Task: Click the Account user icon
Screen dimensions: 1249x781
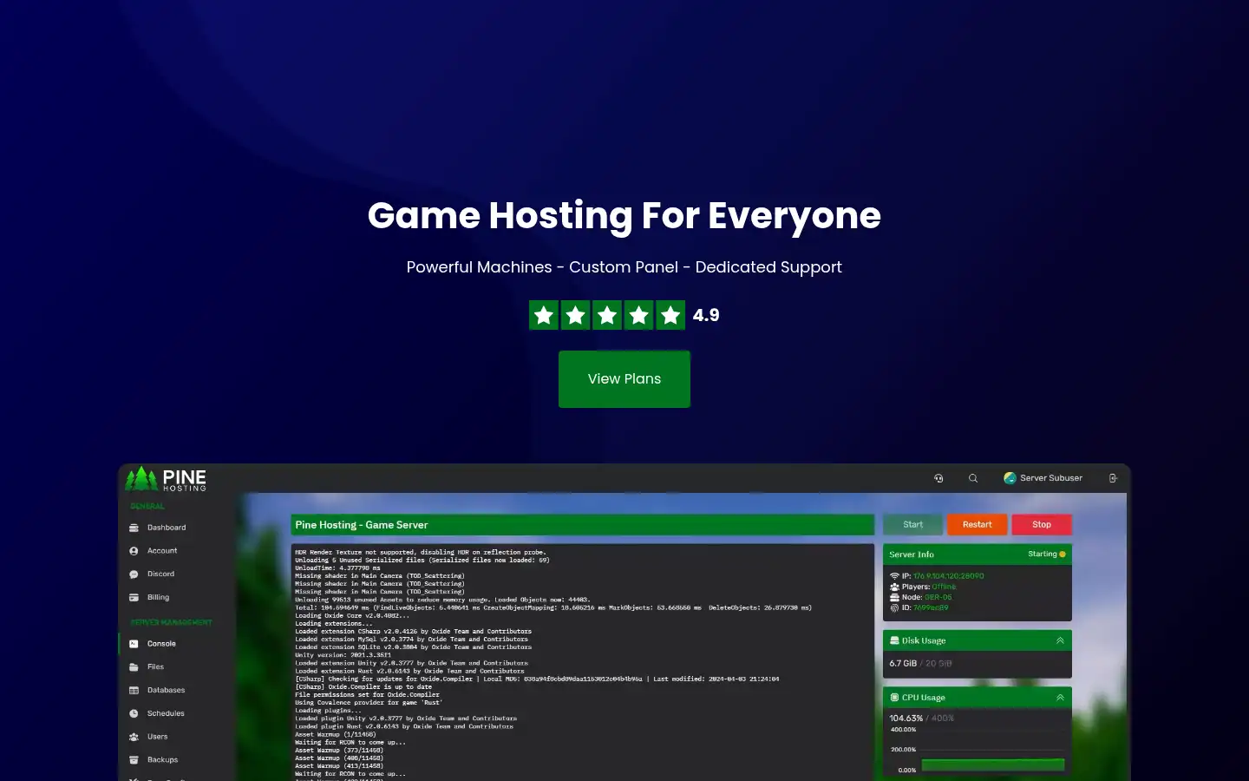Action: [134, 551]
